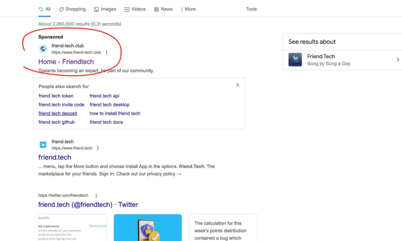This screenshot has height=241, width=402.
Task: Open three-dot menu beside www.friend.tech URL
Action: click(x=98, y=148)
